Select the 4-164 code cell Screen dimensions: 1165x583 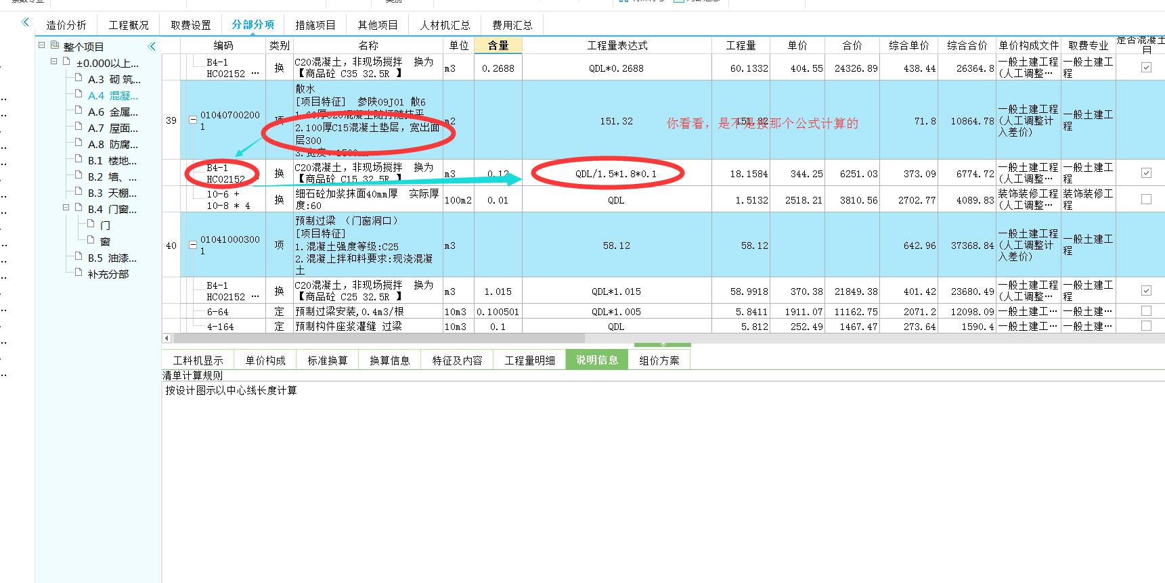tap(223, 326)
